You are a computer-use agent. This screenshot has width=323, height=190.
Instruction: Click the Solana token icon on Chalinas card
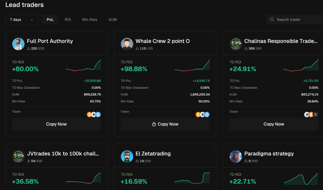[x=315, y=115]
